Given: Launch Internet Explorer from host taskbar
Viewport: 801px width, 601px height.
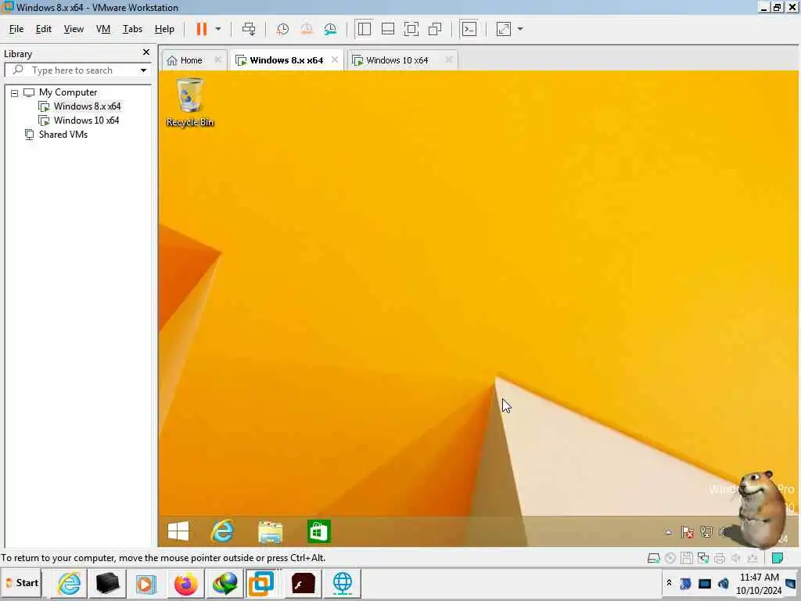Looking at the screenshot, I should click(x=69, y=583).
